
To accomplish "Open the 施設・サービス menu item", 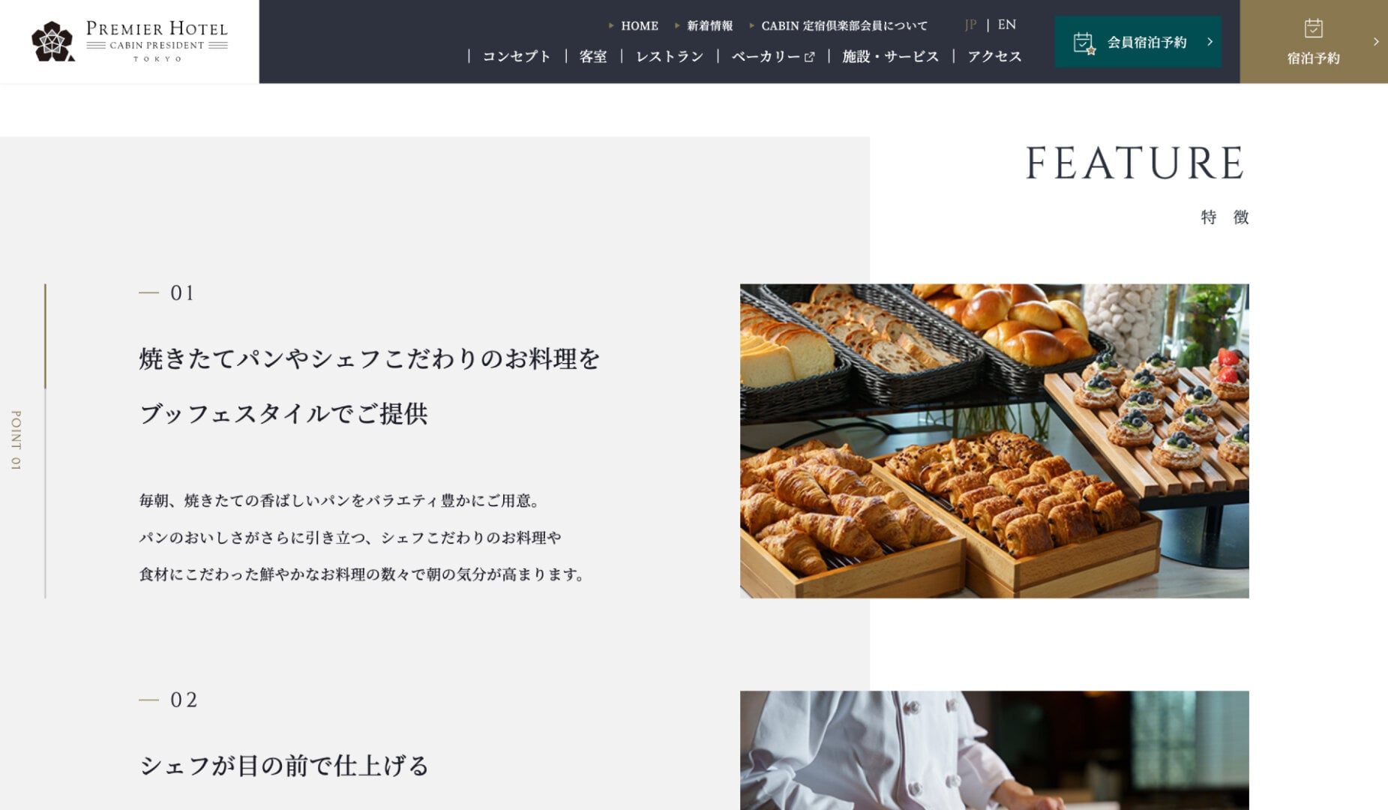I will tap(890, 56).
